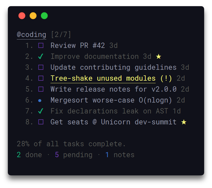Select the Tree-shake unused modules task text
The image size is (212, 188).
point(103,78)
